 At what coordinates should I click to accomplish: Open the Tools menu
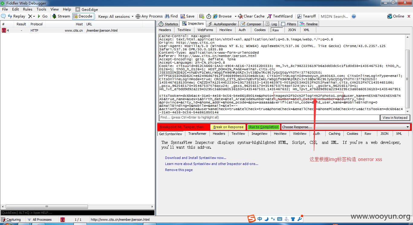pyautogui.click(x=41, y=9)
